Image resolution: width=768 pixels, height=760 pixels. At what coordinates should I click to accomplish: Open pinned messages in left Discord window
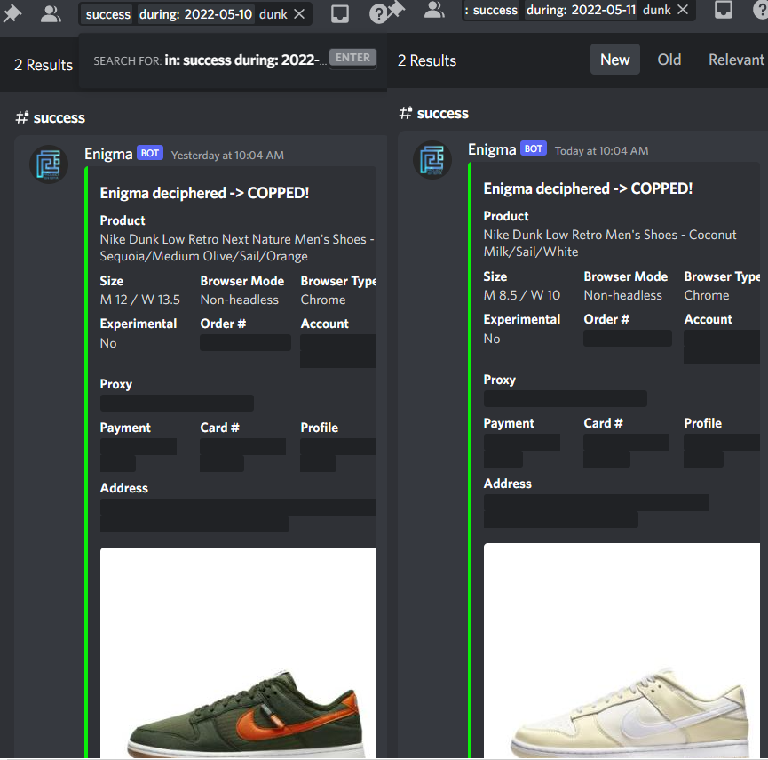tap(12, 13)
